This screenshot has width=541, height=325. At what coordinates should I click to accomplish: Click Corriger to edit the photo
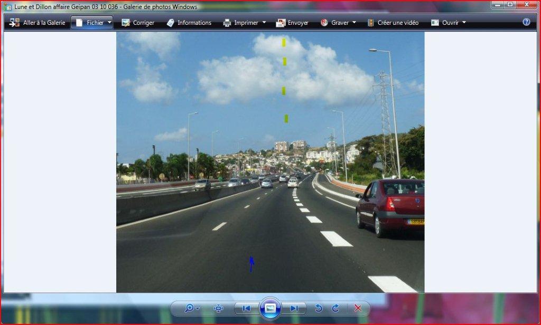tap(138, 23)
